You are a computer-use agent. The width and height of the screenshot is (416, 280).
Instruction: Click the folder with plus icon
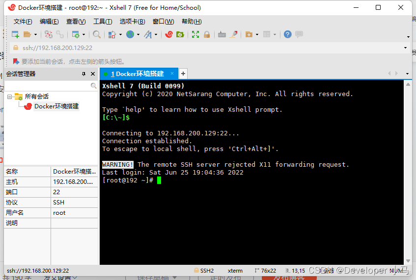click(x=249, y=34)
